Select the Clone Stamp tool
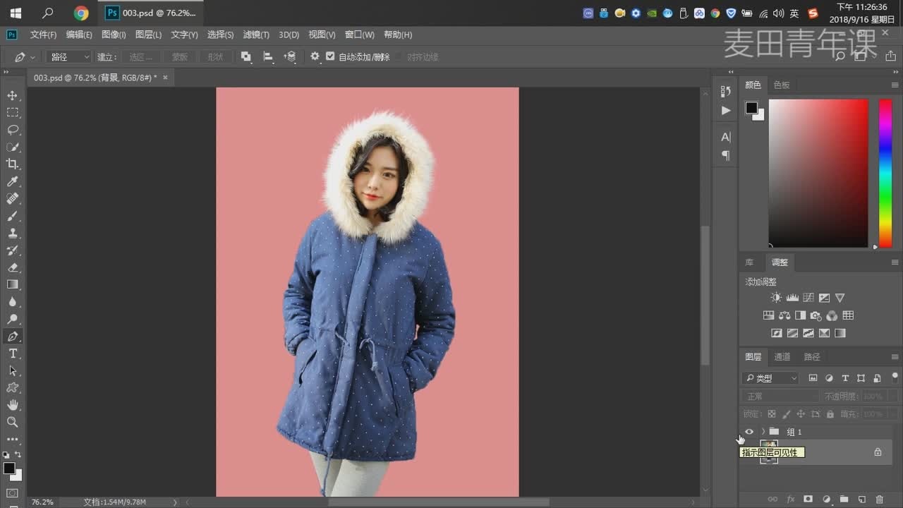Viewport: 903px width, 508px height. (13, 233)
